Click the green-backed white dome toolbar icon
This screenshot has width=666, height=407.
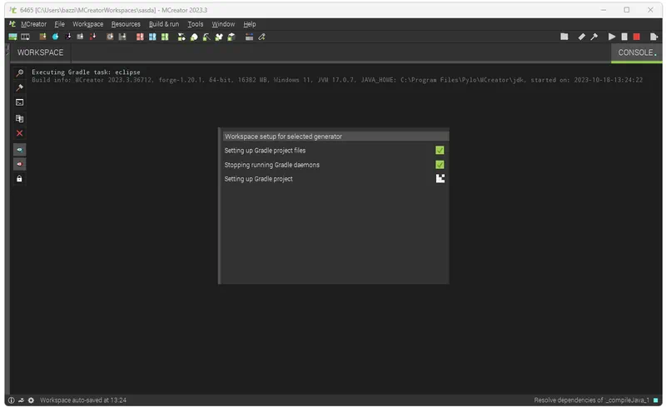pos(194,37)
